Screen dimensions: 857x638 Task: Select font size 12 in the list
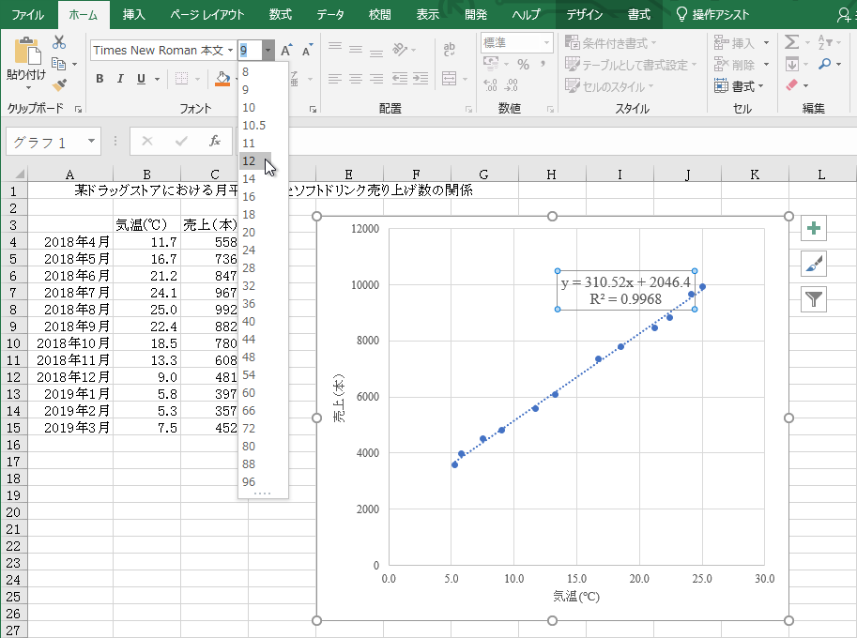tap(255, 160)
